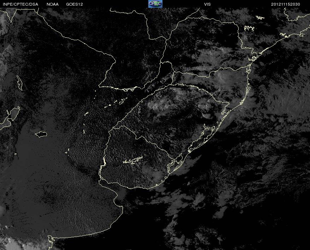
Task: Click the CPTEC logo in header
Action: coord(155,4)
